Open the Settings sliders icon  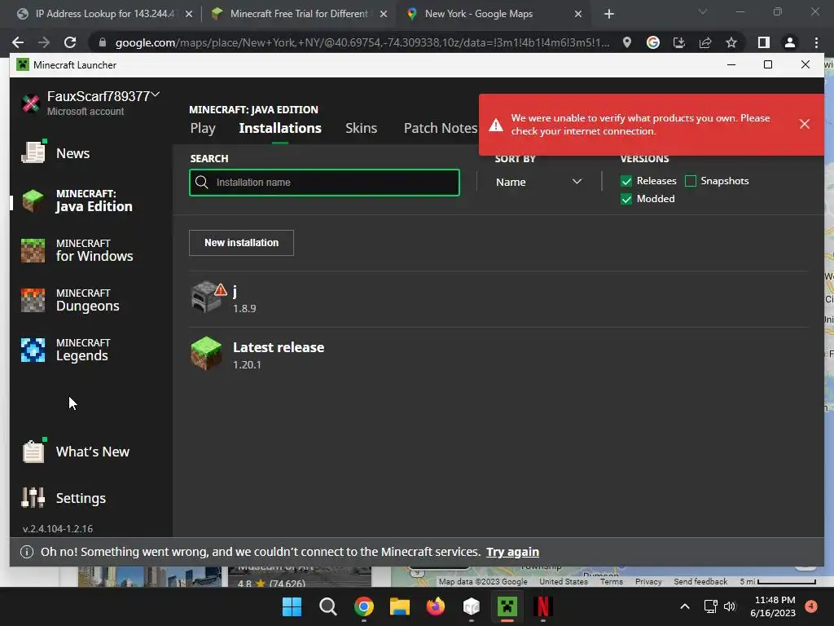coord(33,498)
